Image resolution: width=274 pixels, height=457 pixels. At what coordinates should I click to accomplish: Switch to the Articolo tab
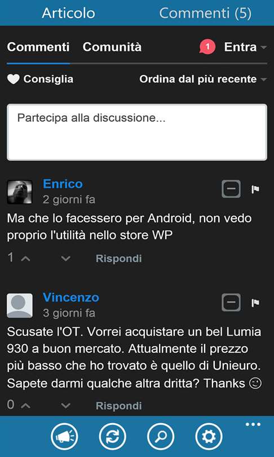[x=68, y=13]
